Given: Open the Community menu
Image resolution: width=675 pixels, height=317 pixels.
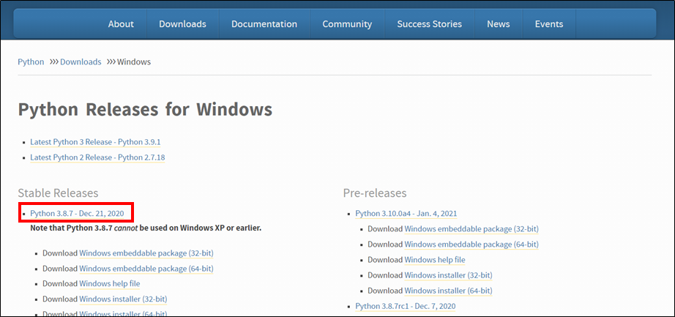Looking at the screenshot, I should (x=347, y=24).
